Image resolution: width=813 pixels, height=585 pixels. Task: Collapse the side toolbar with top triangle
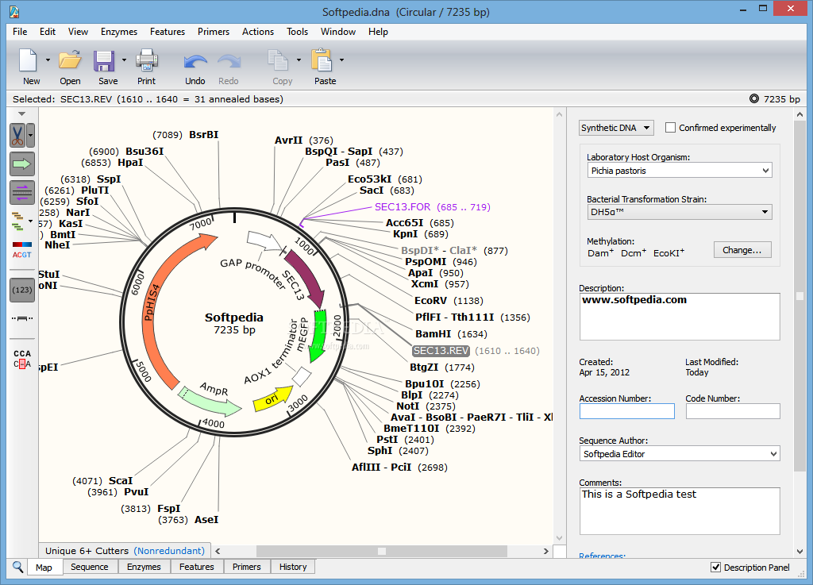tap(21, 114)
